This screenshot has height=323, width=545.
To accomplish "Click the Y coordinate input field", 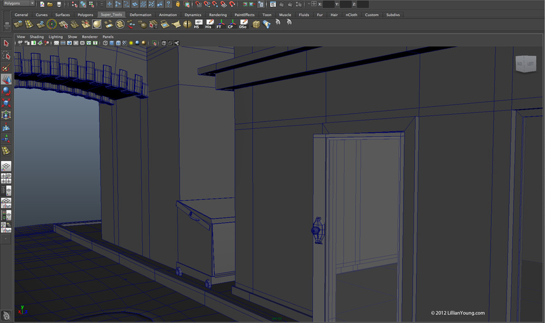I will point(346,4).
